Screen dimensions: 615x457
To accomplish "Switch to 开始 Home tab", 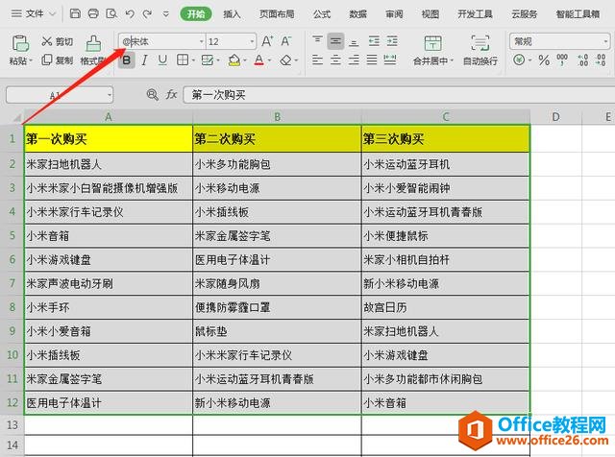I will (x=196, y=14).
